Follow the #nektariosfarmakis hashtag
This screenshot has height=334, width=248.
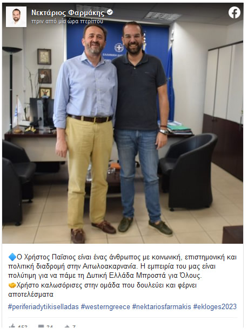point(162,307)
